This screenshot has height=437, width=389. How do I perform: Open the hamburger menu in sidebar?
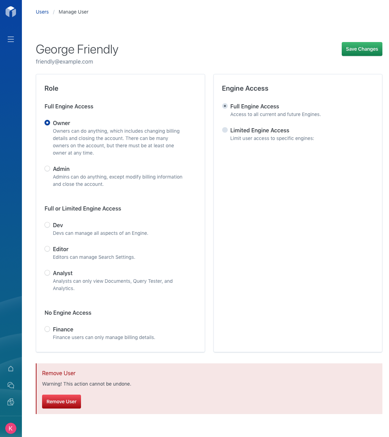point(11,39)
